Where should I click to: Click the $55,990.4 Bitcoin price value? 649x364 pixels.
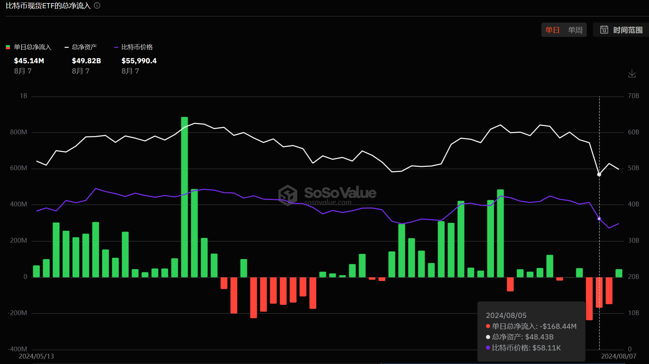(x=139, y=61)
